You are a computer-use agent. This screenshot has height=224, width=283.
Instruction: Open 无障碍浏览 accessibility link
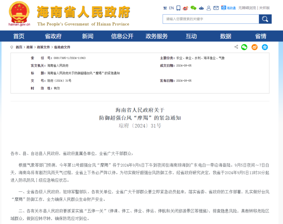(x=247, y=8)
